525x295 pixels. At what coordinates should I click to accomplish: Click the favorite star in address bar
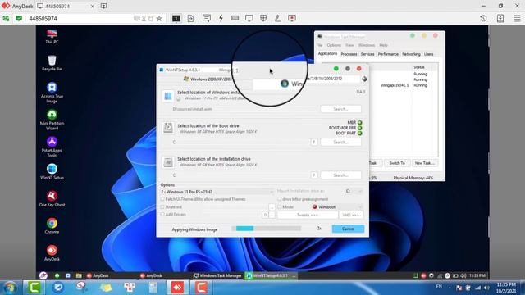pyautogui.click(x=159, y=18)
